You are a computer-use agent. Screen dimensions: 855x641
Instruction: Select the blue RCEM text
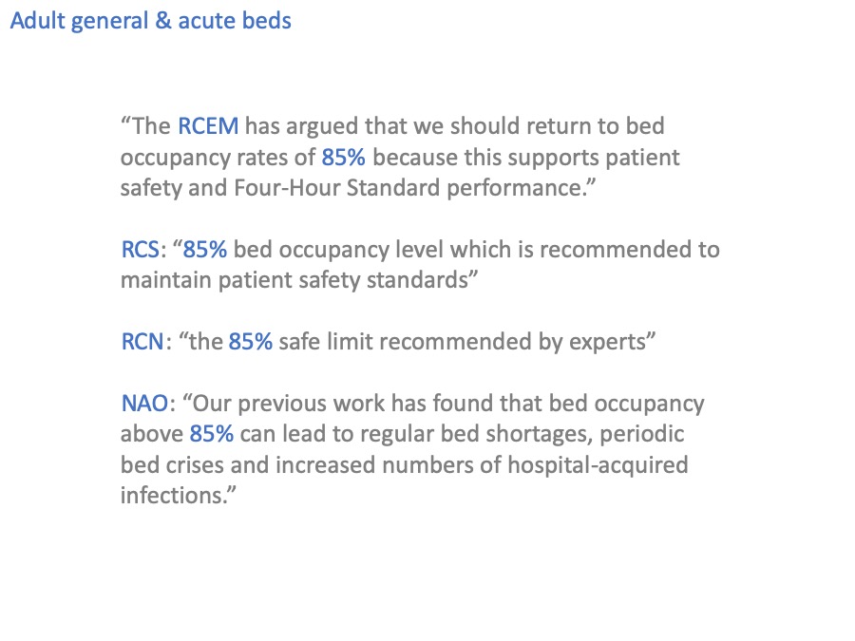click(208, 126)
